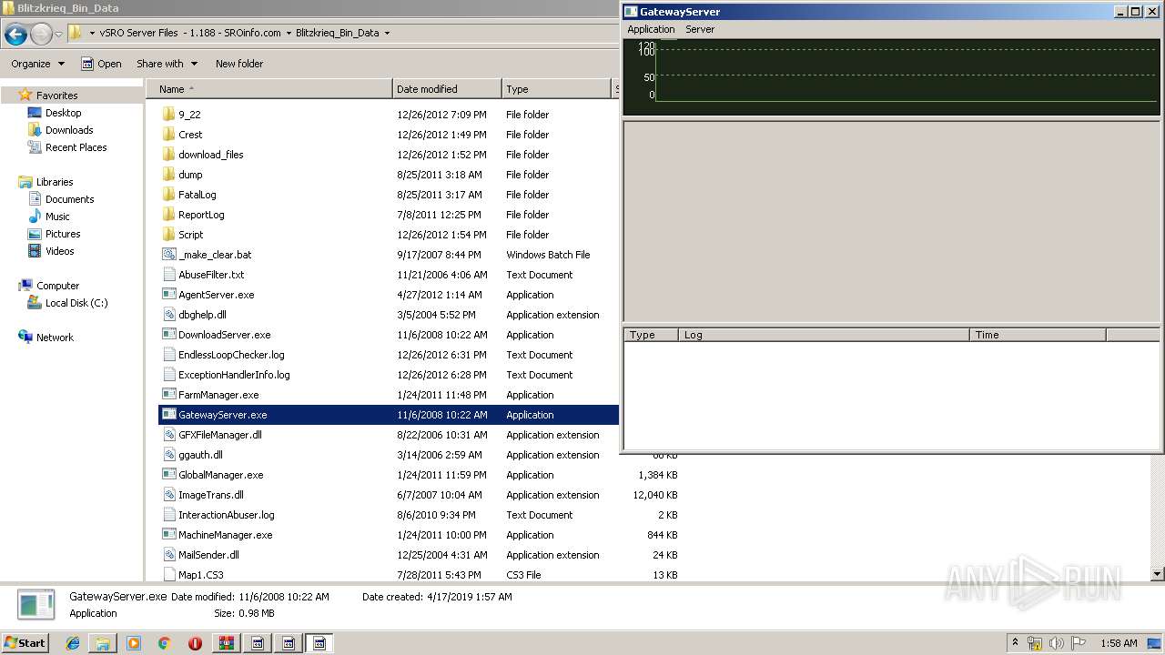
Task: Open the Organize dropdown menu
Action: tap(38, 64)
